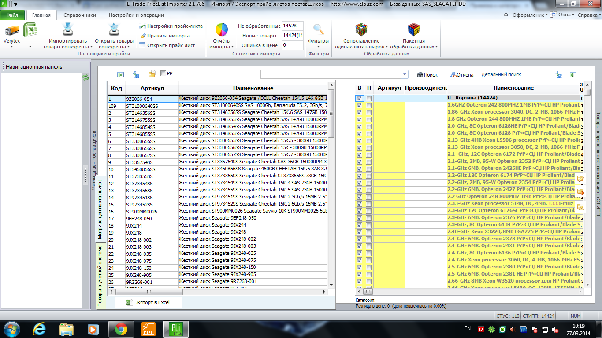
Task: Open the Verytec supplier truck icon
Action: (x=11, y=30)
